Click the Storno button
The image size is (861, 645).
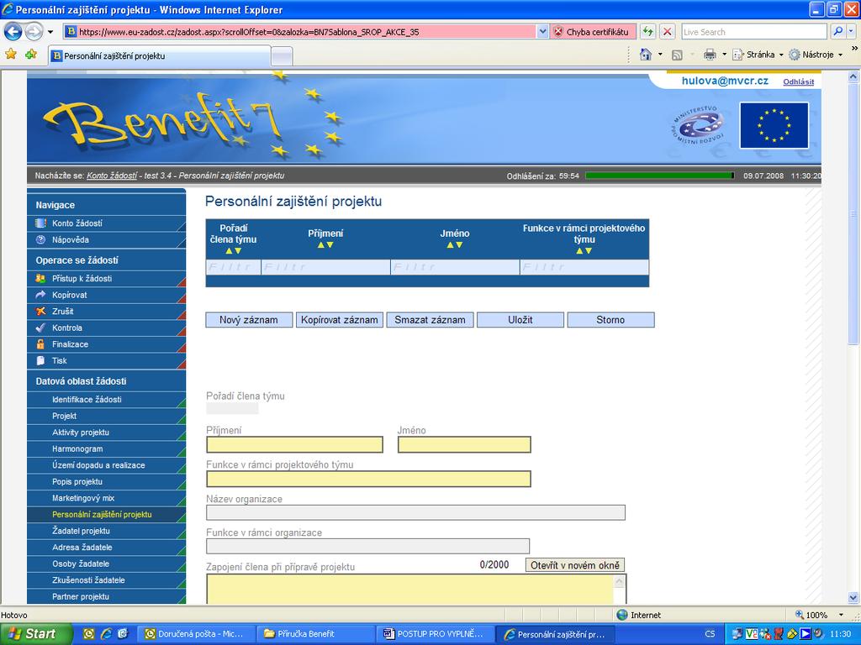pos(610,320)
